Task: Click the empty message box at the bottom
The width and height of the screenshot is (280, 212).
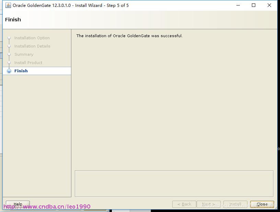Action: [174, 183]
